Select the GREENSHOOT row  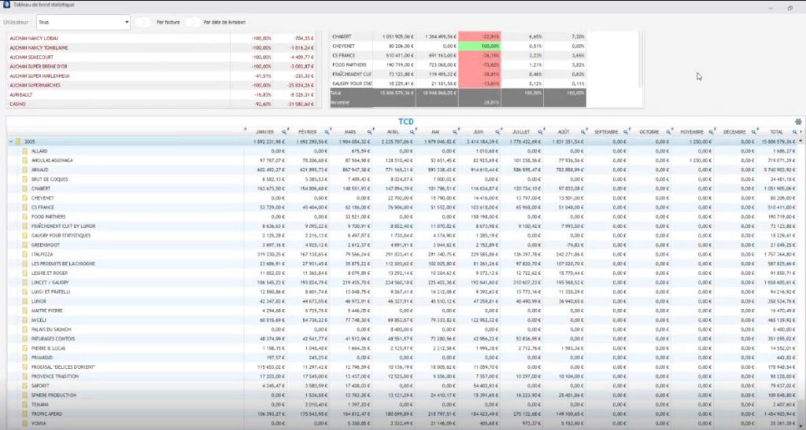[403, 244]
